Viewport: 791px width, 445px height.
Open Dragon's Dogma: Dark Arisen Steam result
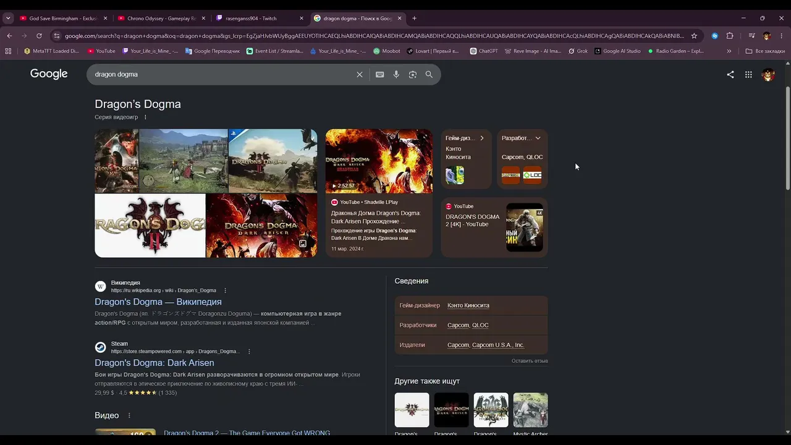point(154,363)
